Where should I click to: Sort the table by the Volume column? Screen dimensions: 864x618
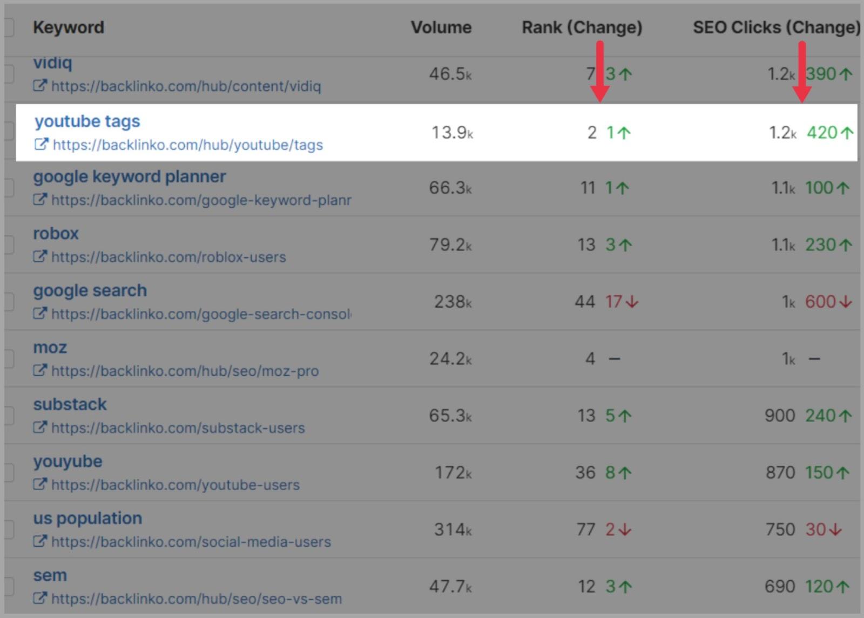[441, 27]
